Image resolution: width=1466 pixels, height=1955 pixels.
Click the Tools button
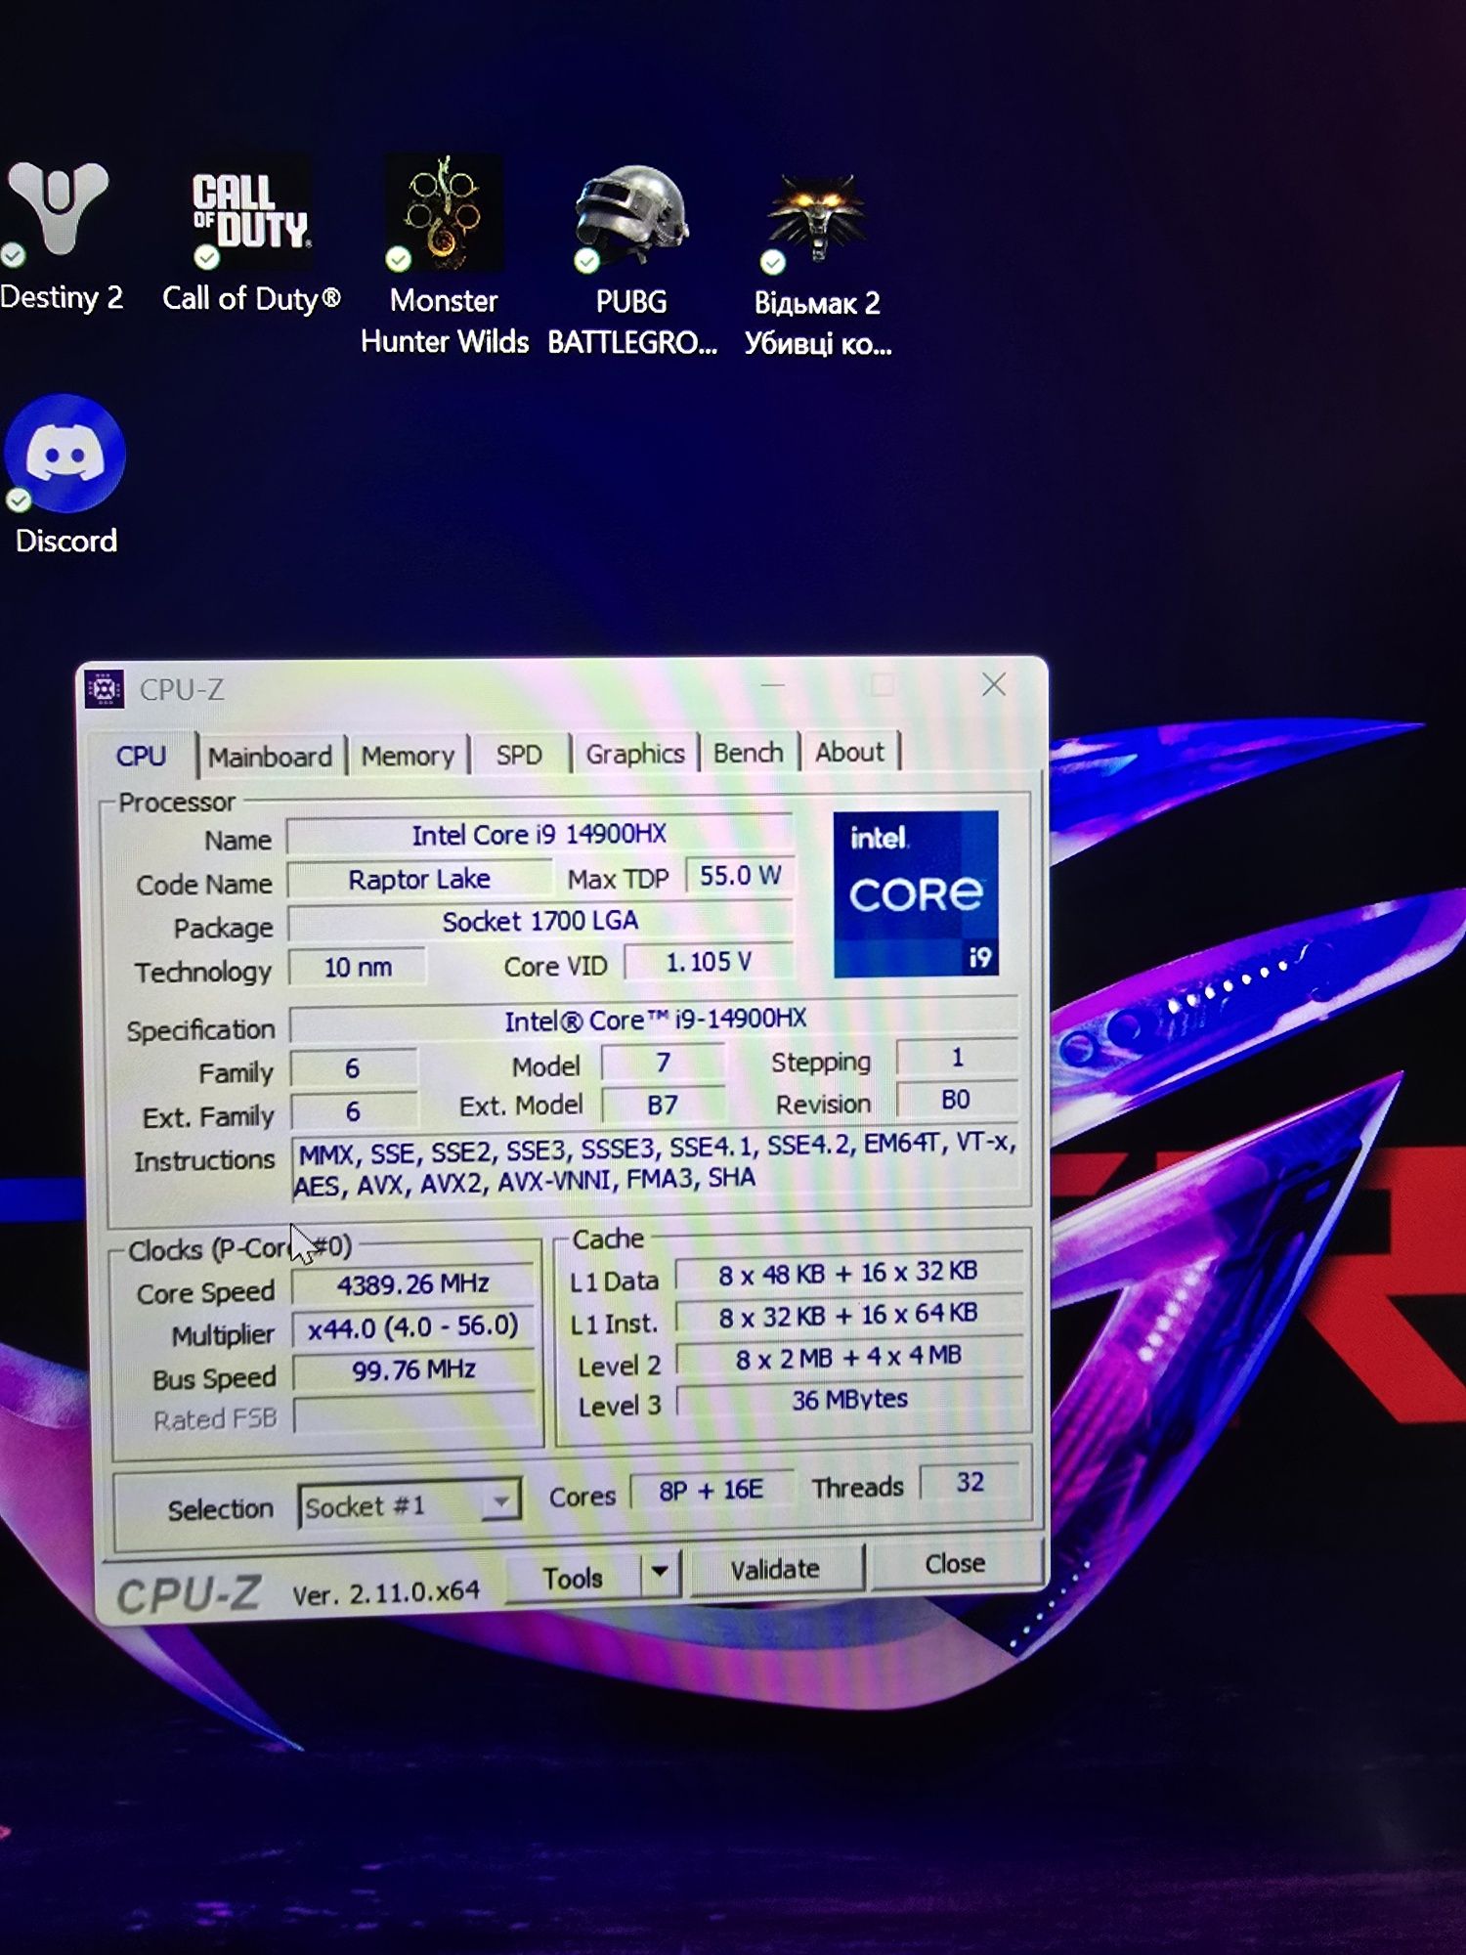click(x=573, y=1577)
